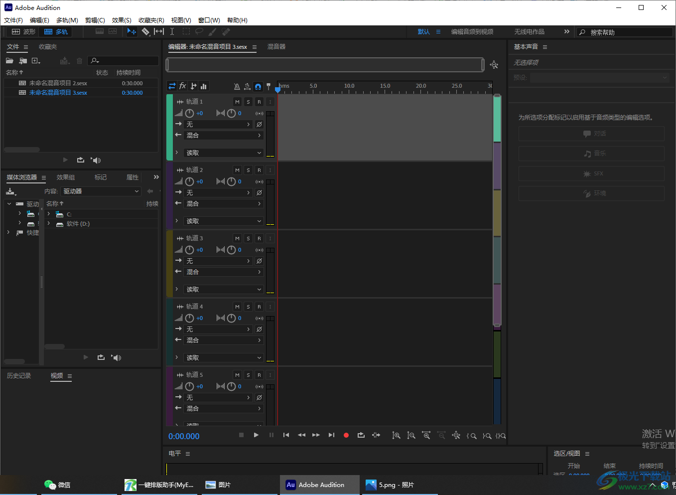676x495 pixels.
Task: Expand more workspaces chevron in toolbar
Action: click(x=566, y=31)
